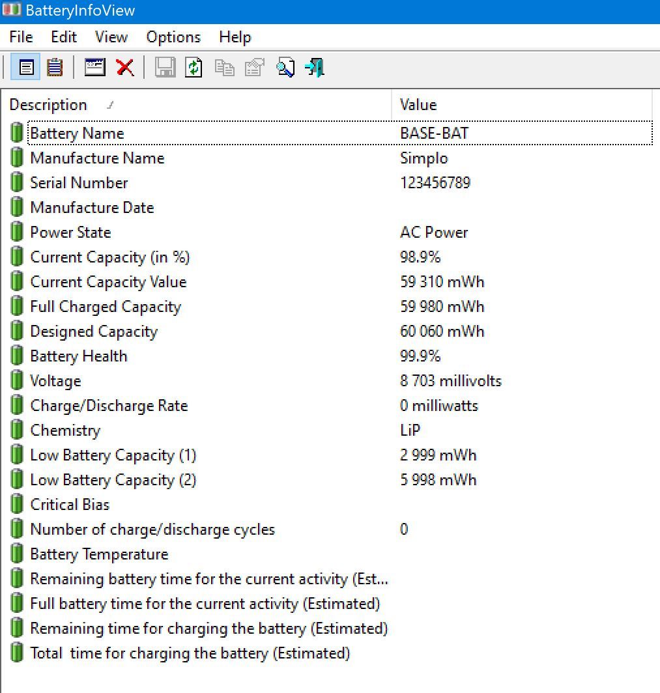This screenshot has height=693, width=660.
Task: Click the red X delete icon
Action: click(x=125, y=68)
